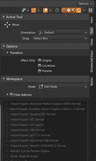The height and width of the screenshot is (161, 96).
Task: Grab the Active Tool panel drag handle
Action: [x=86, y=17]
